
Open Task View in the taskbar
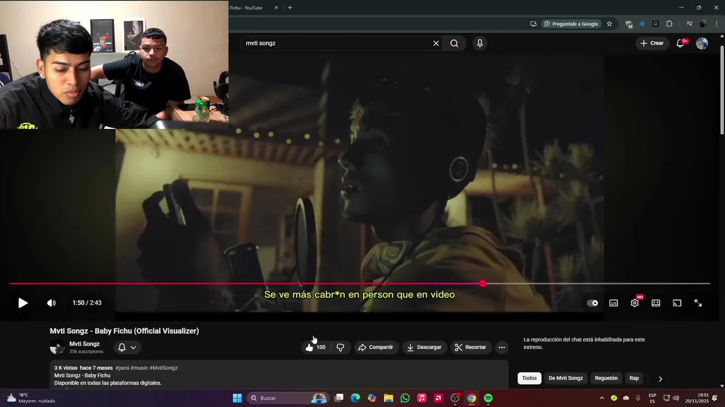coord(339,398)
